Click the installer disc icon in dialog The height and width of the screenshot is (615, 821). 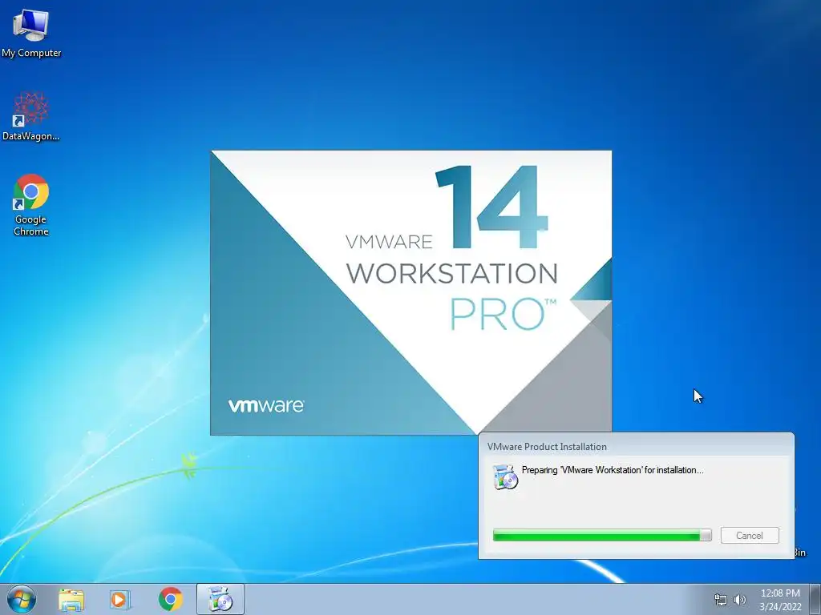pyautogui.click(x=505, y=476)
